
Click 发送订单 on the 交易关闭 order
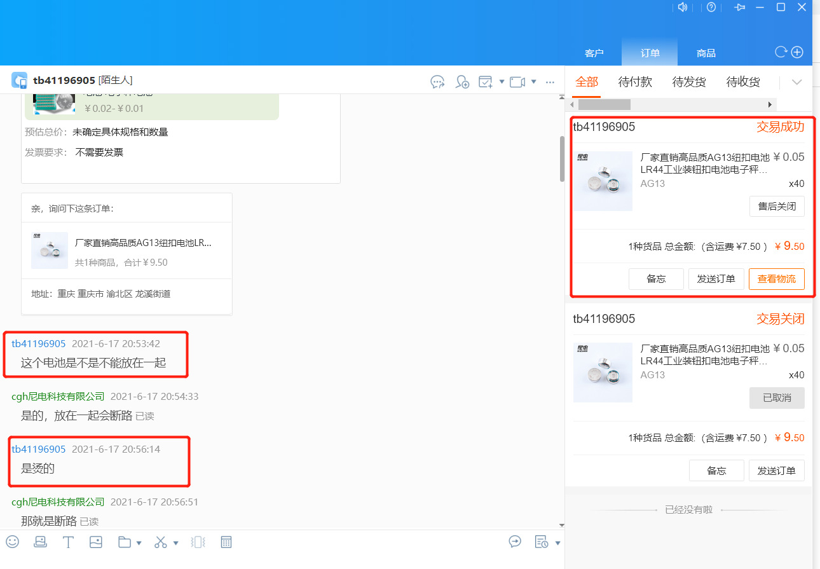(x=777, y=470)
